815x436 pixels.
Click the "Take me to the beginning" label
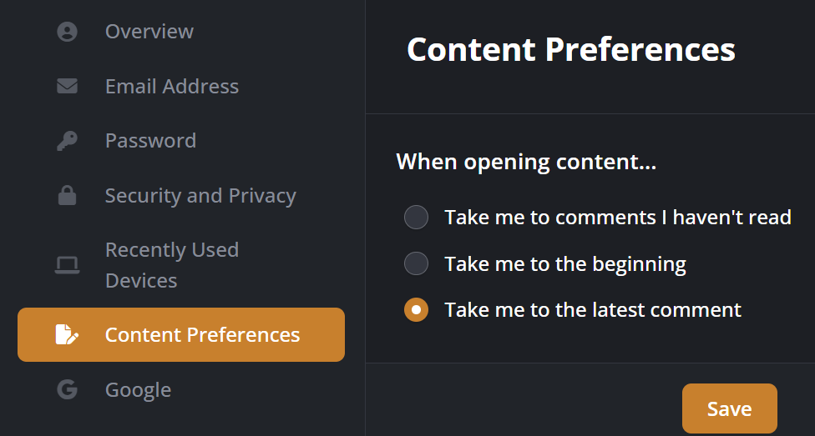(x=564, y=264)
